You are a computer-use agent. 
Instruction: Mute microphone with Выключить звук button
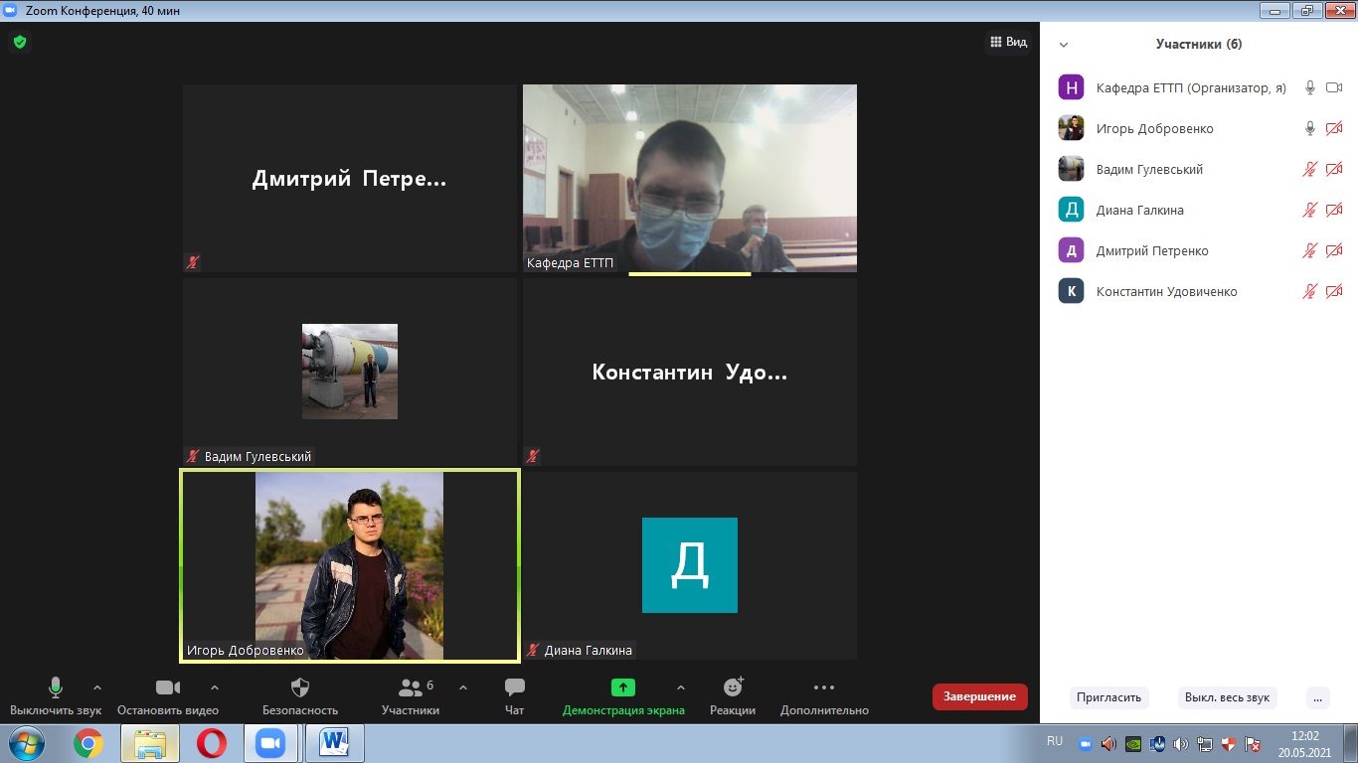[x=56, y=687]
